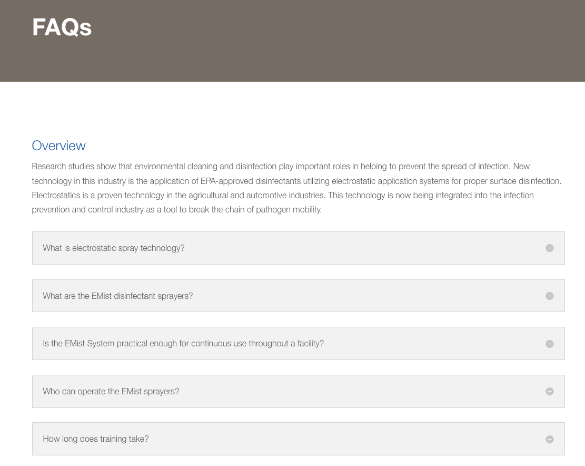Click the plus icon beside EMist disinfectant sprayers question
Screen dimensions: 585x466
550,296
